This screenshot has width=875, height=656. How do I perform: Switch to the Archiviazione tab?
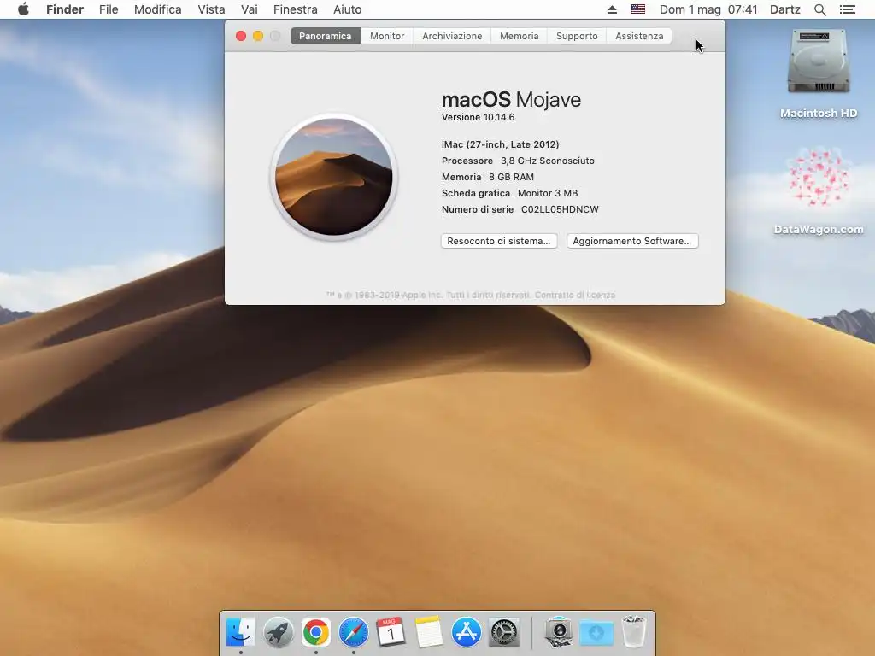click(452, 36)
